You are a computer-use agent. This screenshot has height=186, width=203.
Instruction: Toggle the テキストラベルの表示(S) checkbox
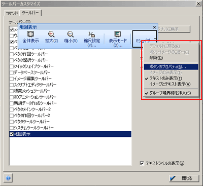click(142, 163)
